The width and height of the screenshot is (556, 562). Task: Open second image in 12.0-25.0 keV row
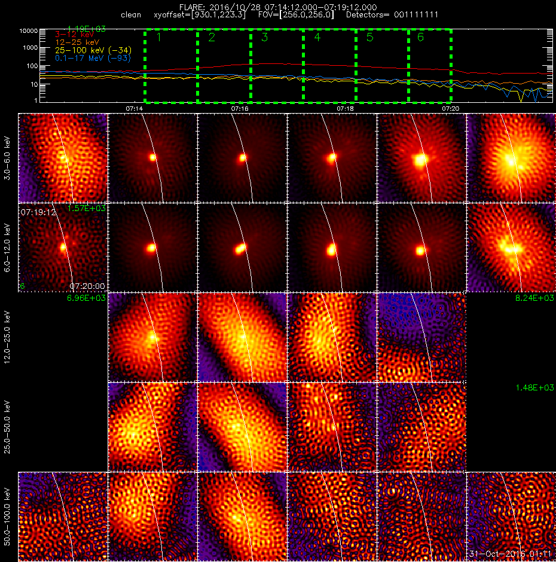tap(242, 337)
